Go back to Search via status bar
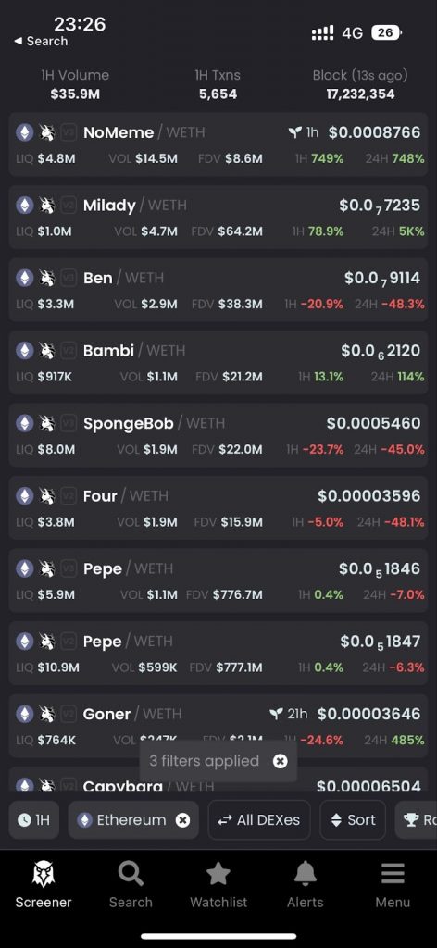 click(41, 41)
